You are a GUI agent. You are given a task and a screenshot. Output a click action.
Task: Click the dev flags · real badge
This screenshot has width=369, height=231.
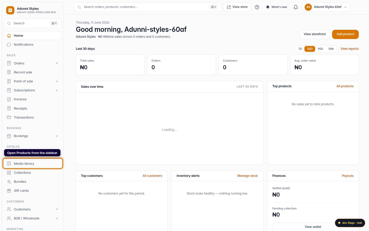point(350,223)
